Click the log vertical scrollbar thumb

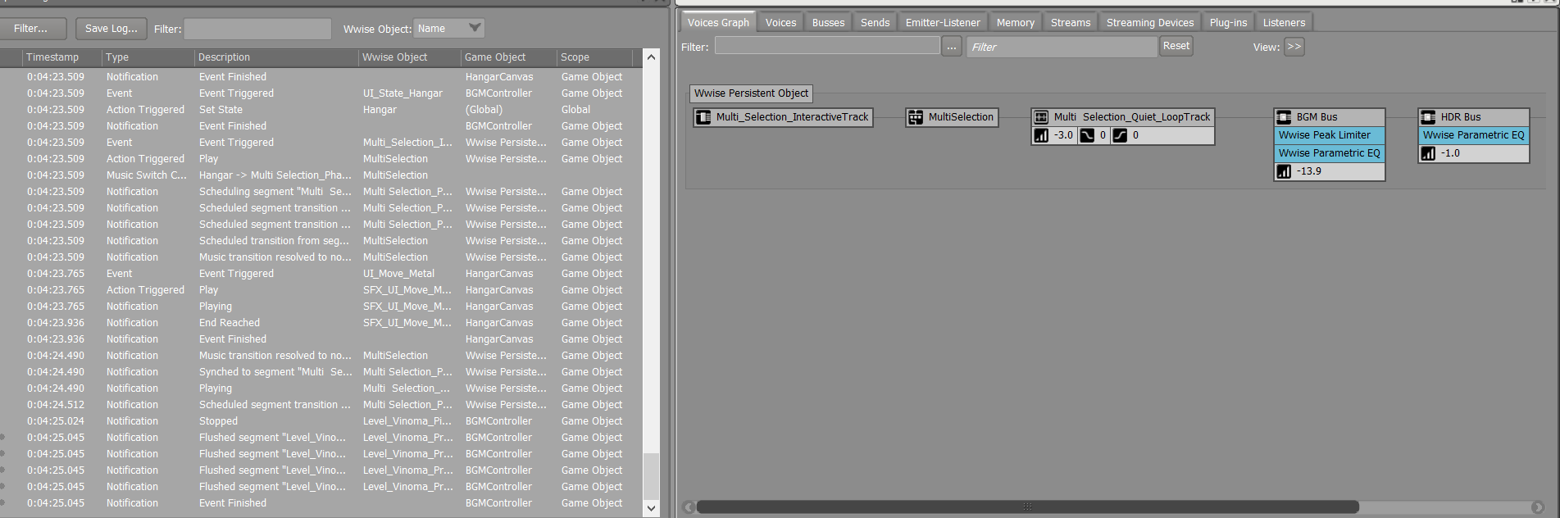652,475
